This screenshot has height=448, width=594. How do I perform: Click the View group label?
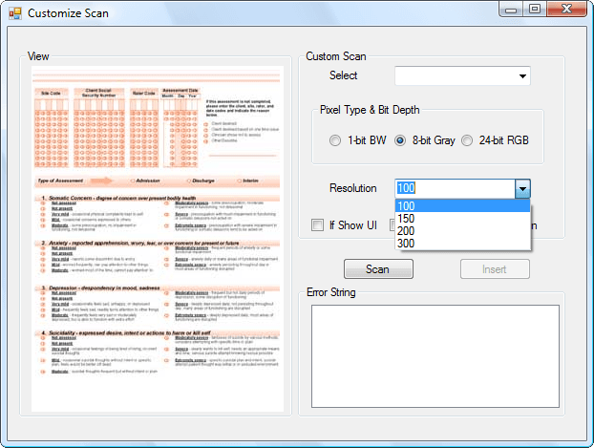(x=38, y=56)
